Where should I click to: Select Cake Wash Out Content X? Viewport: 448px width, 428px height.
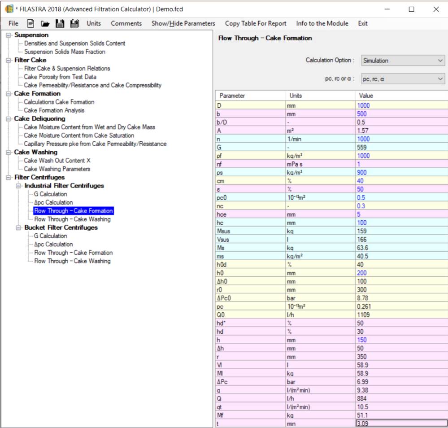point(57,161)
